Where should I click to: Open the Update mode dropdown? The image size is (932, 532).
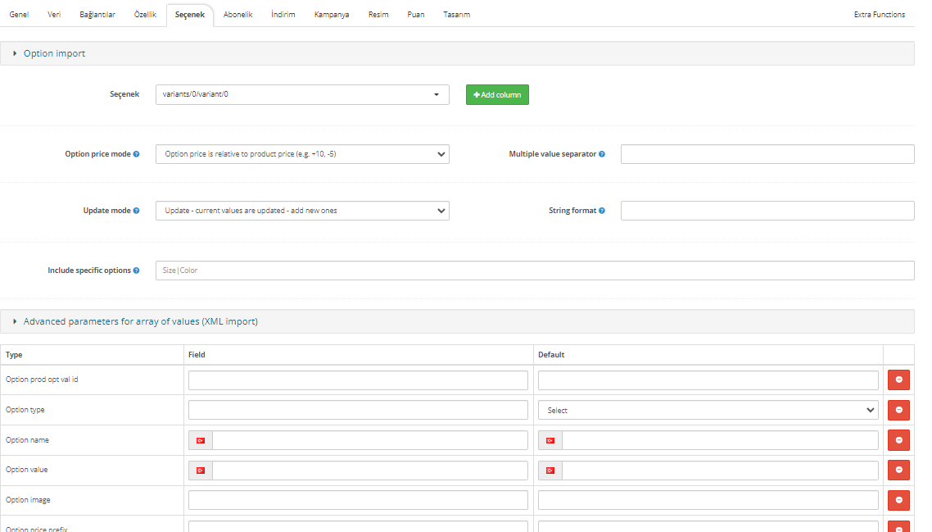pyautogui.click(x=302, y=211)
